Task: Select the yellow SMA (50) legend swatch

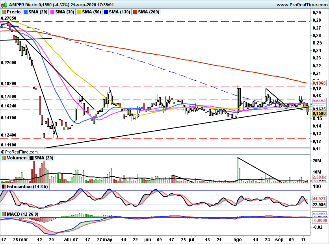Action: click(x=79, y=12)
